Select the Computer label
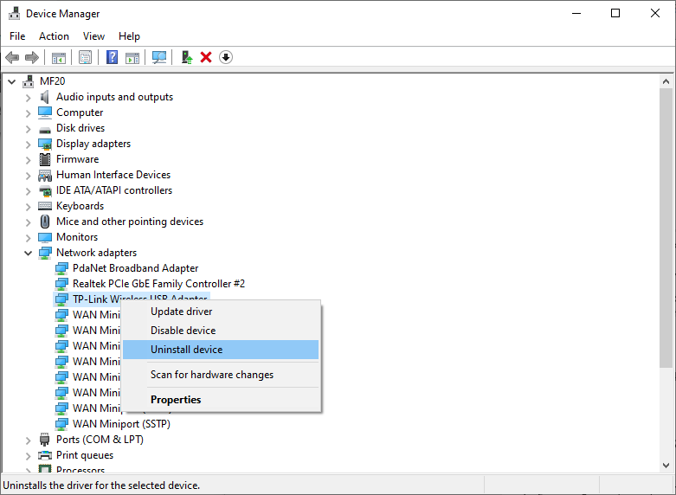676x495 pixels. (80, 113)
